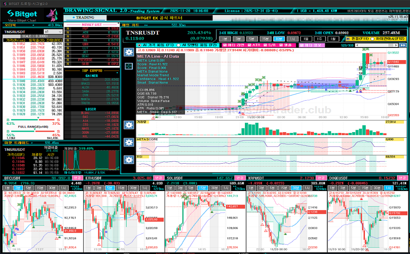Select 5-minute timeframe on ETHUSDT mini chart

(x=109, y=188)
